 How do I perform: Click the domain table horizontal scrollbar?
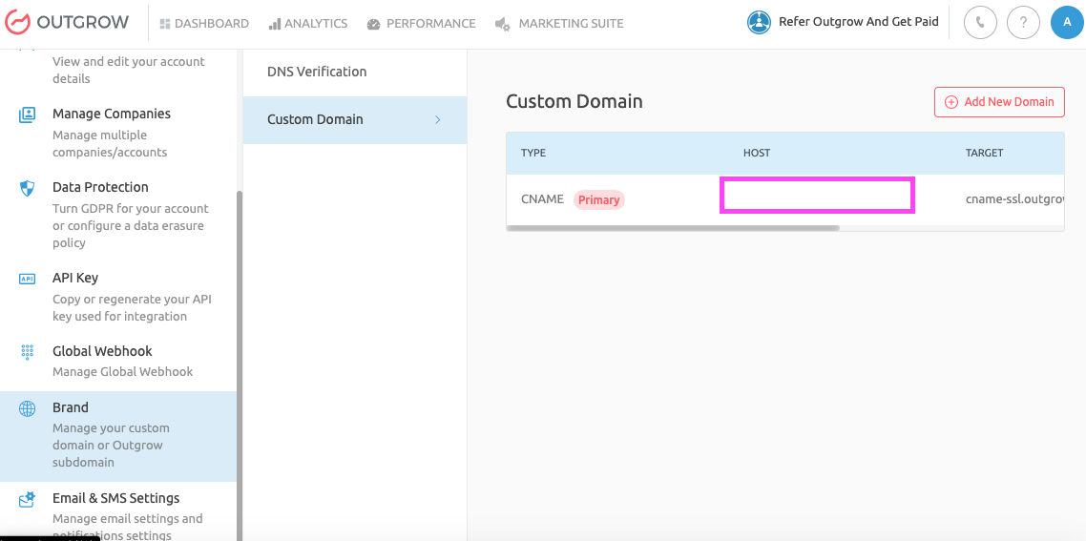(673, 228)
